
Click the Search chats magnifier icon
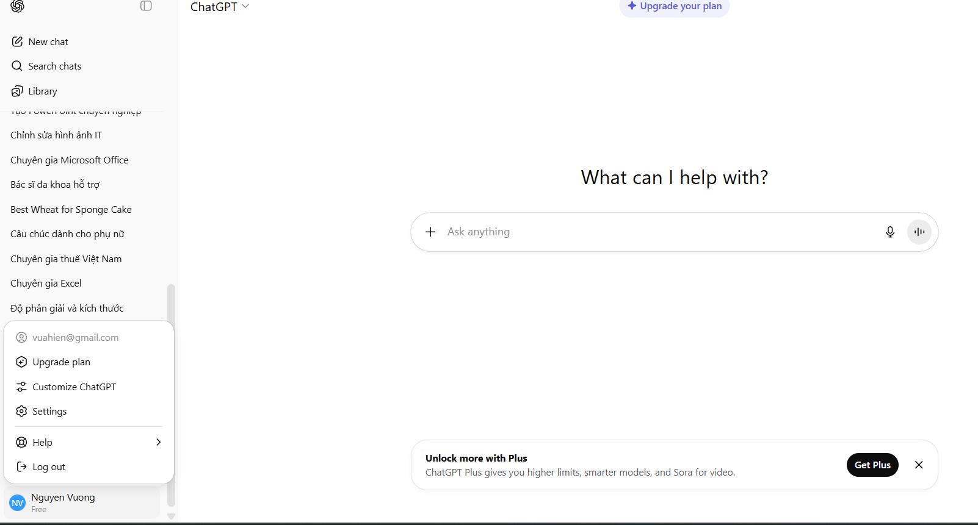17,66
